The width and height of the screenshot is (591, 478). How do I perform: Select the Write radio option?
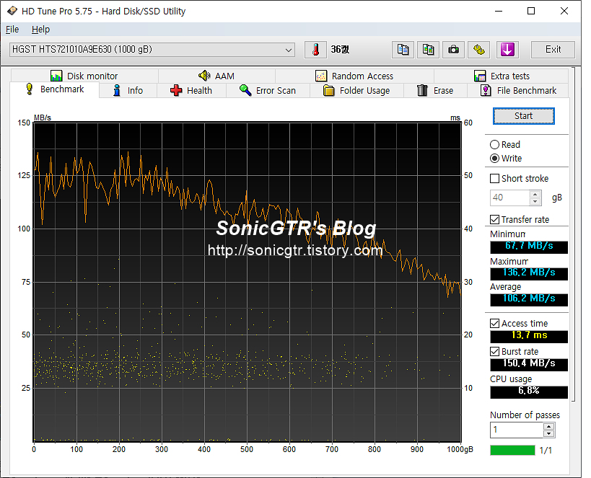[505, 159]
